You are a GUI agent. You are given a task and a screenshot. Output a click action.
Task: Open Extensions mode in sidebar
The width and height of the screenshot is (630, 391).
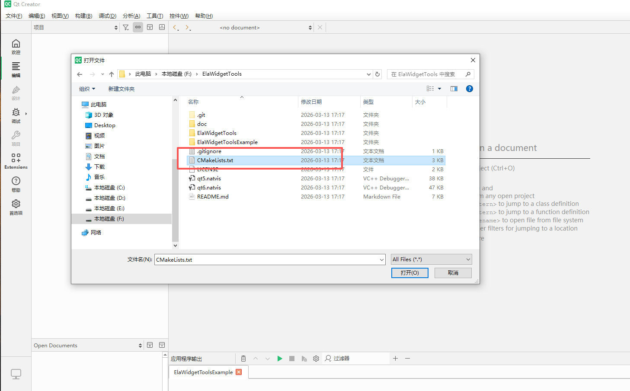pos(16,161)
